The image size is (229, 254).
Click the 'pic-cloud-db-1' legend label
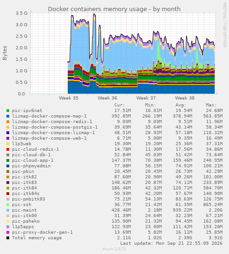point(31,155)
